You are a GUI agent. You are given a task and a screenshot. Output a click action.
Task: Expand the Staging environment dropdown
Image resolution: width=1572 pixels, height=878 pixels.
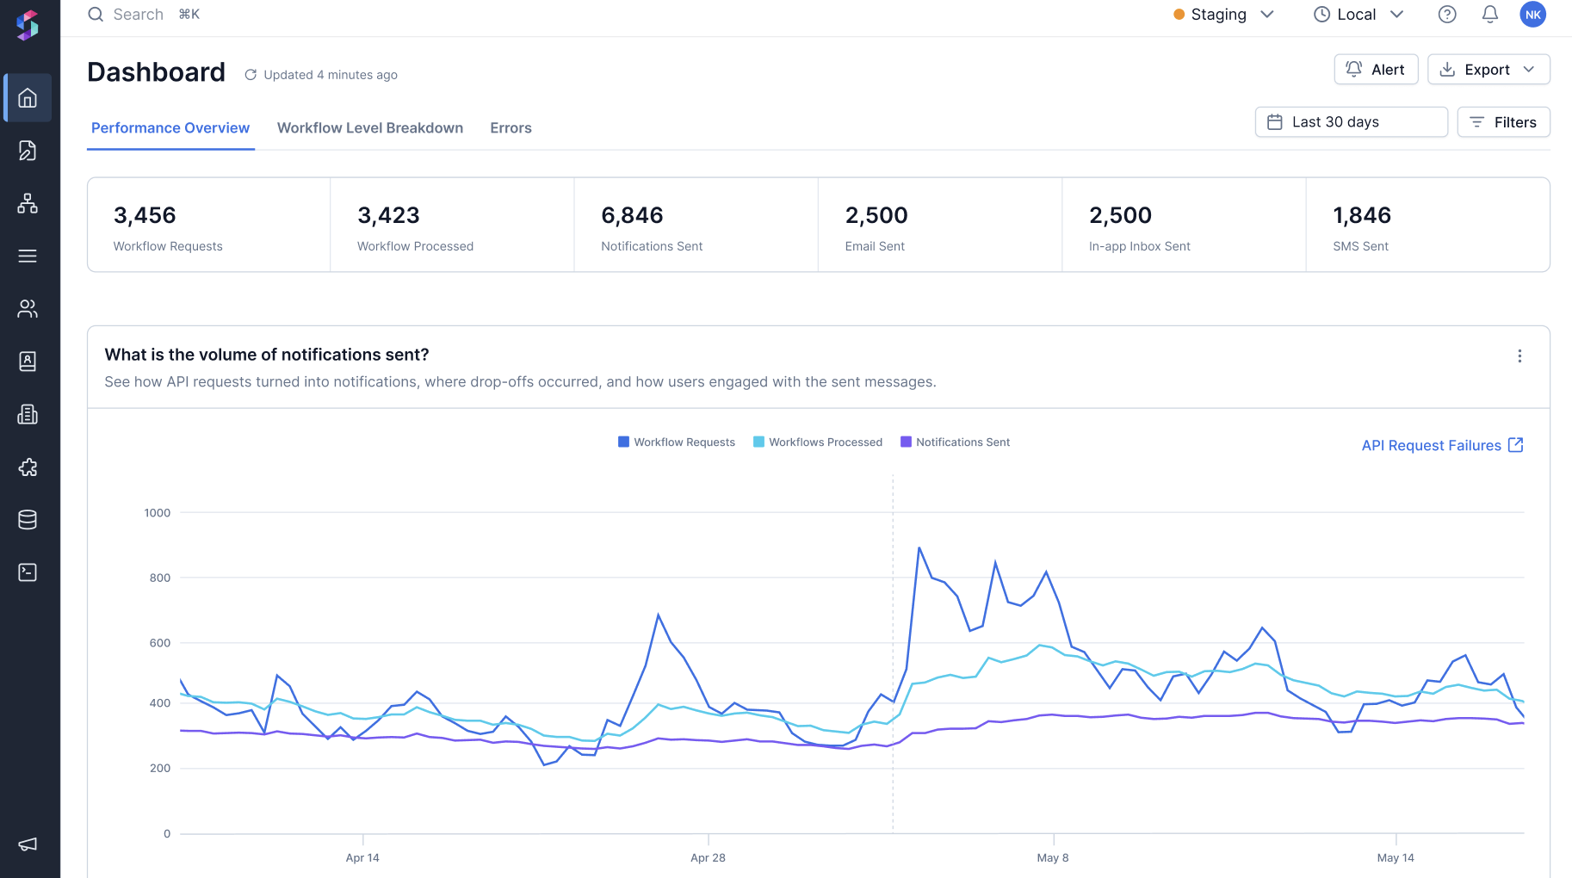(x=1223, y=15)
